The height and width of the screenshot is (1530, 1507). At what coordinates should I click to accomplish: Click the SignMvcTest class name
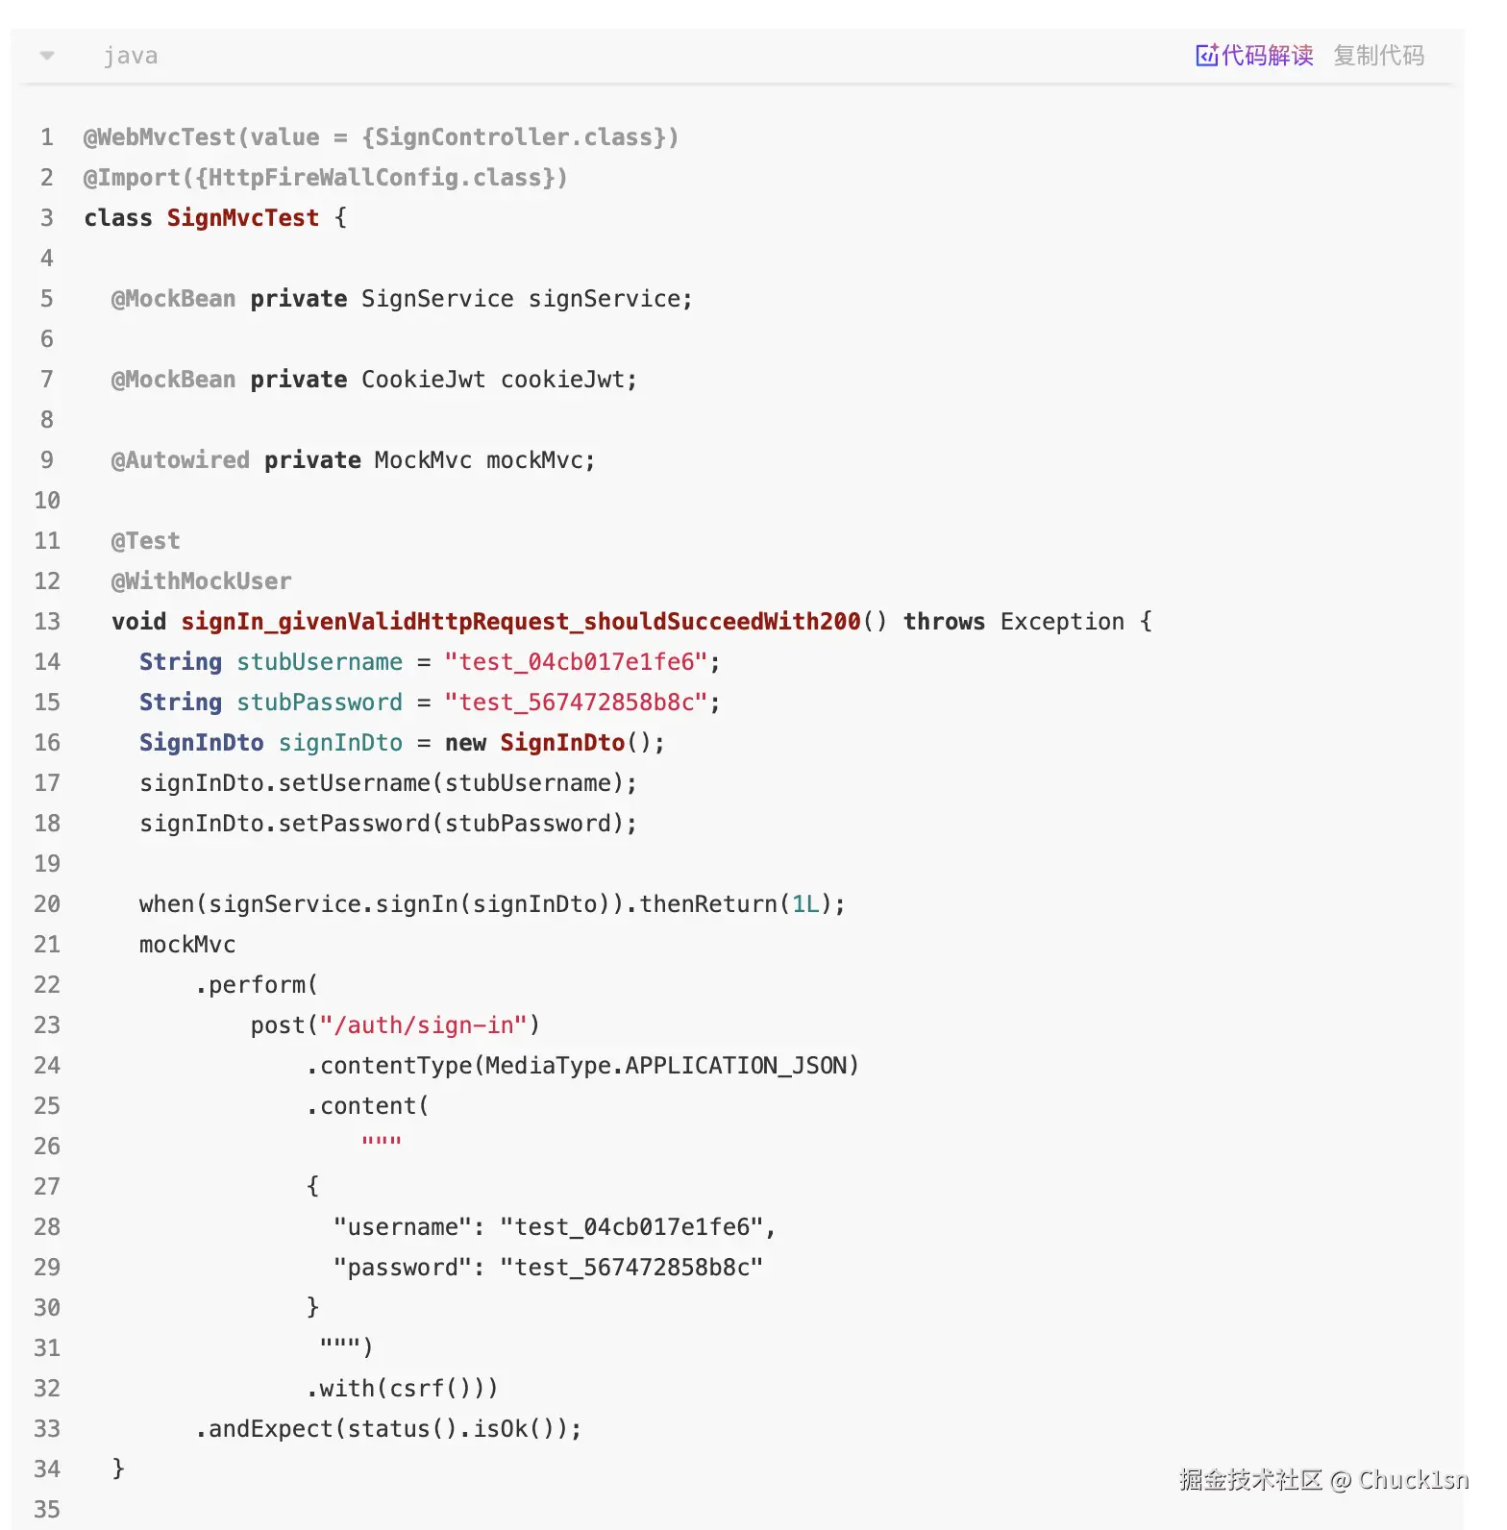[242, 218]
